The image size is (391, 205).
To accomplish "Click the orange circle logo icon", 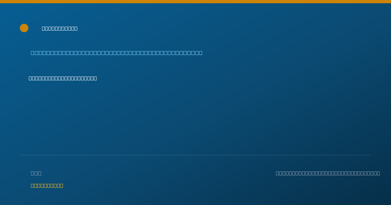I will point(24,28).
